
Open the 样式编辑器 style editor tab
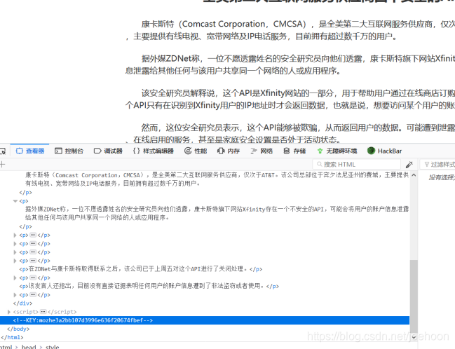154,151
